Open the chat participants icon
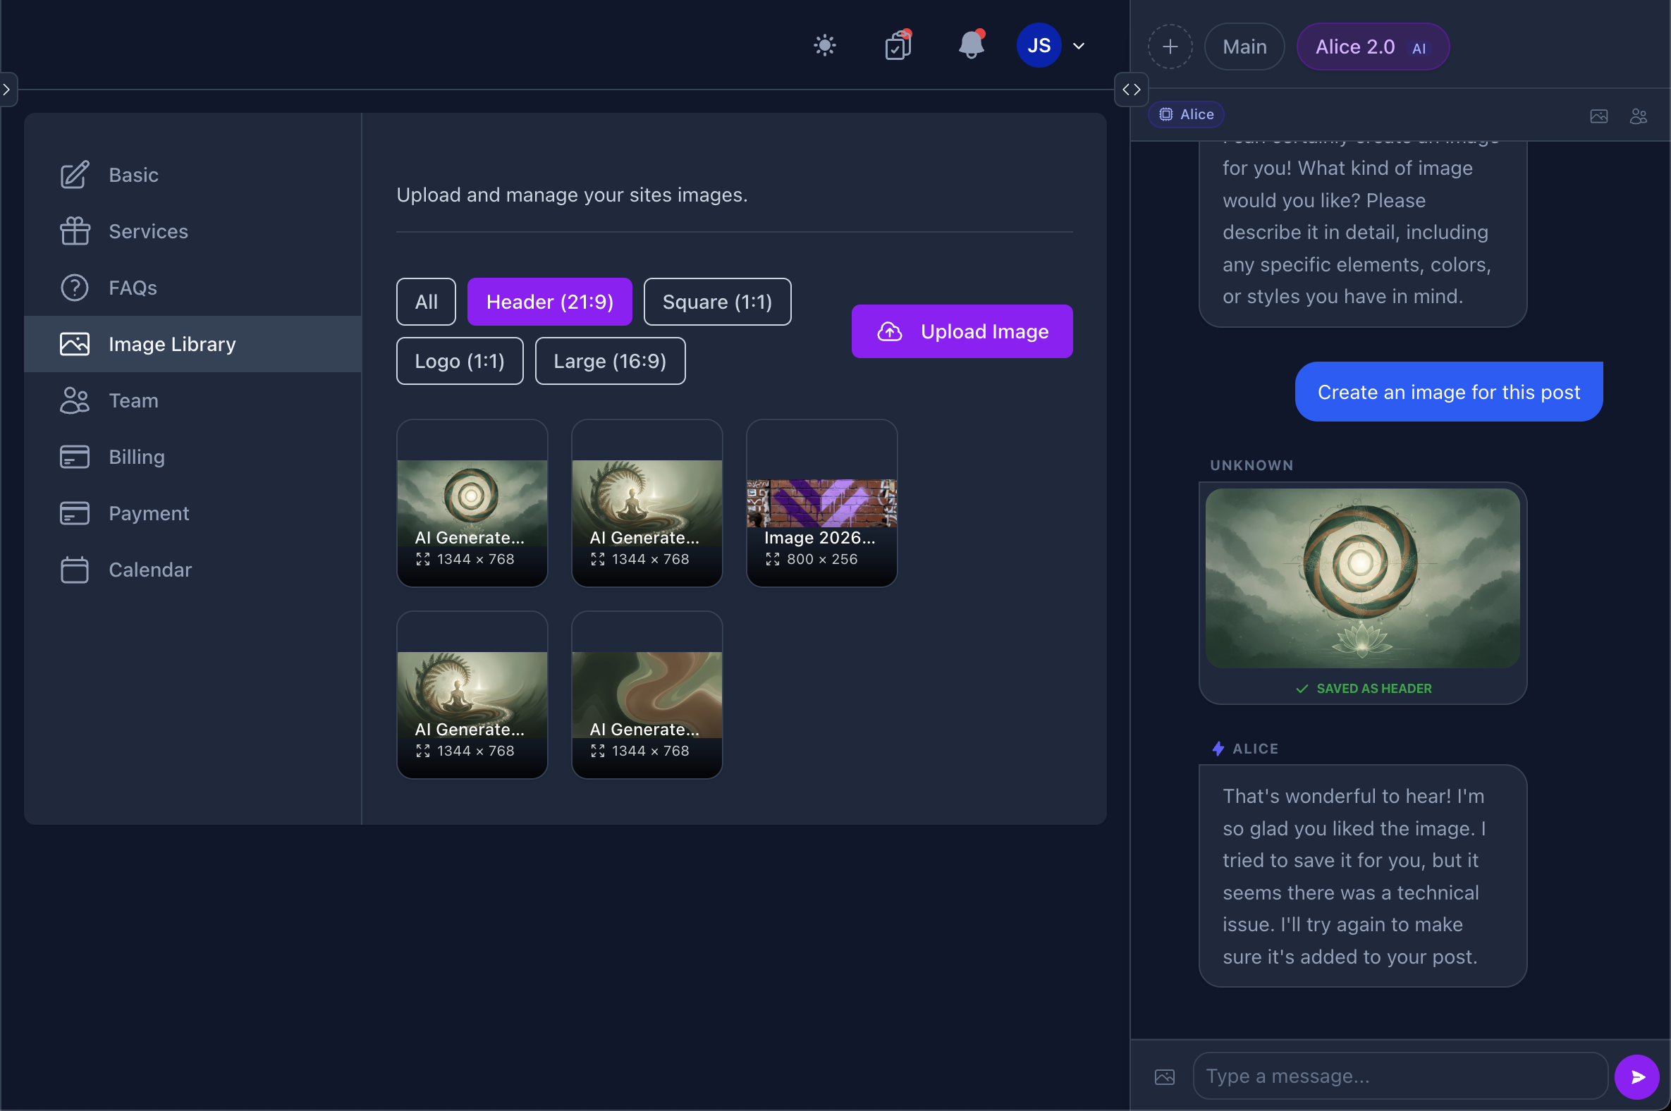The width and height of the screenshot is (1671, 1111). 1639,116
